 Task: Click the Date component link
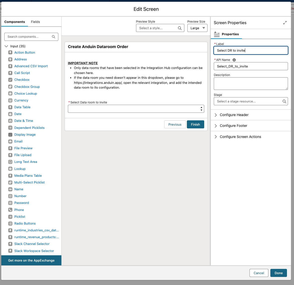click(x=18, y=114)
